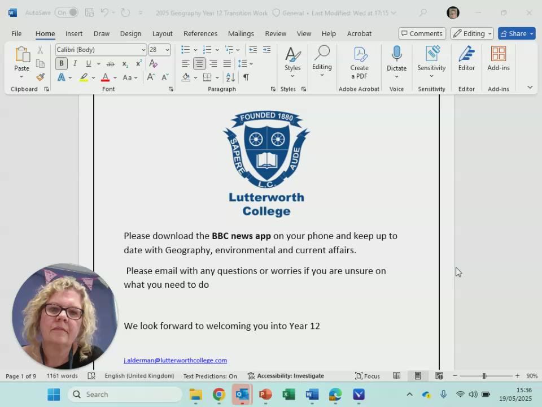
Task: Apply Strikethrough formatting
Action: [x=110, y=64]
